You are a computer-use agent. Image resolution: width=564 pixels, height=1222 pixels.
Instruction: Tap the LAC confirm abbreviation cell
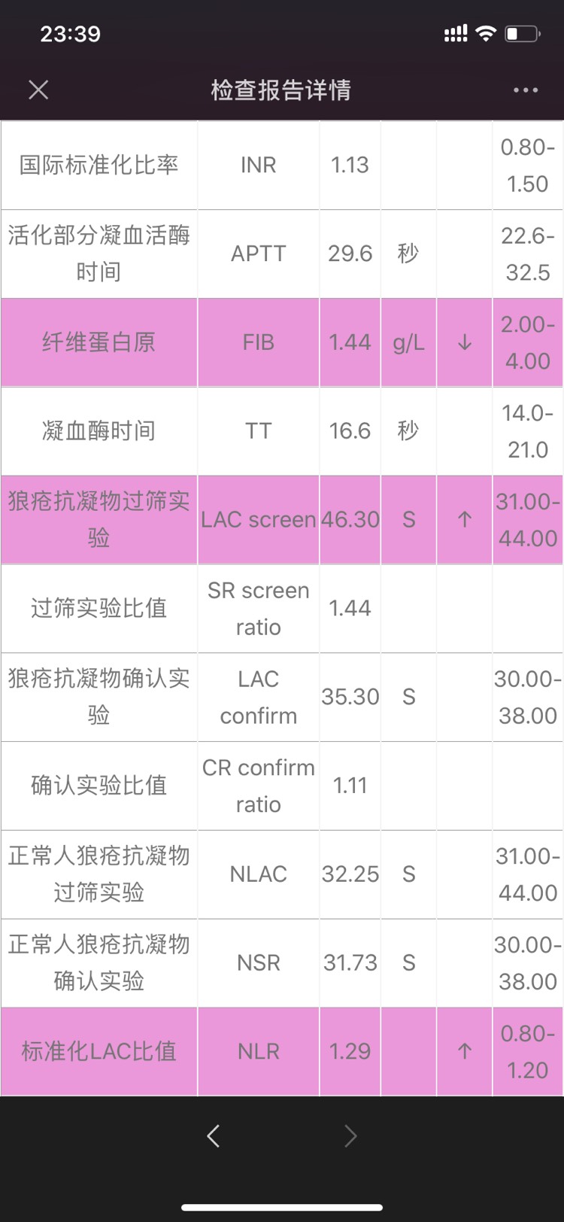[258, 697]
